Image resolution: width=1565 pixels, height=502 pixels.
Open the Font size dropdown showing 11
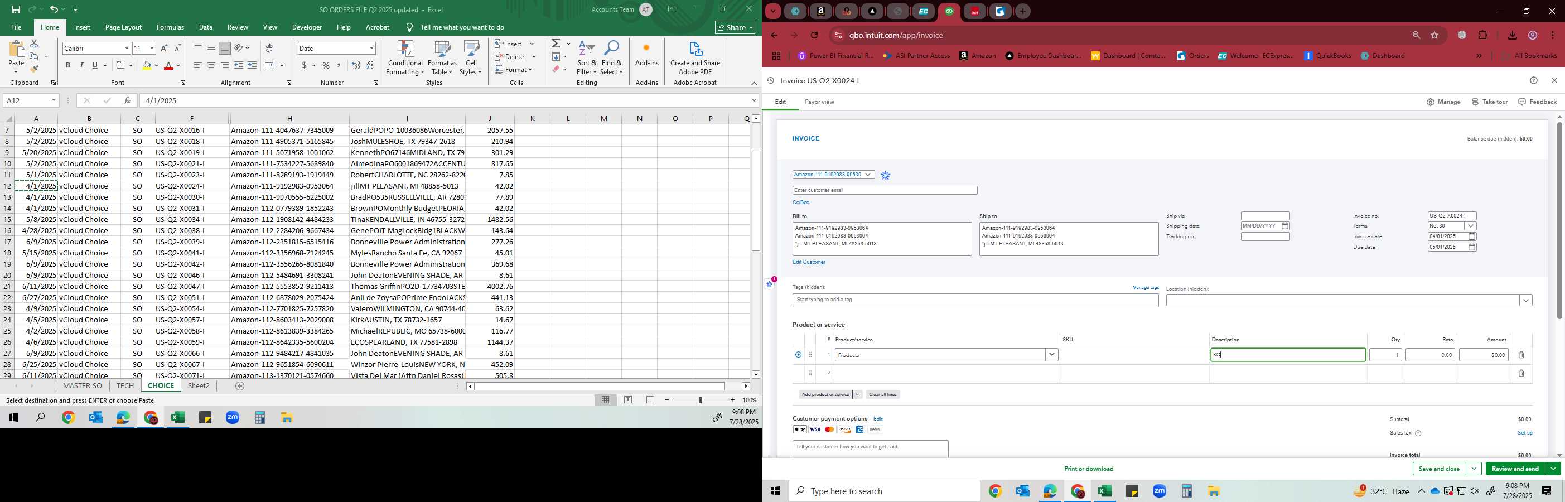[x=152, y=48]
